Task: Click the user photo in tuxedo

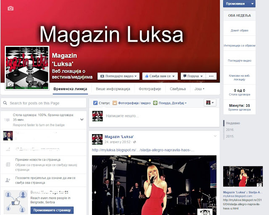Action: [8, 136]
